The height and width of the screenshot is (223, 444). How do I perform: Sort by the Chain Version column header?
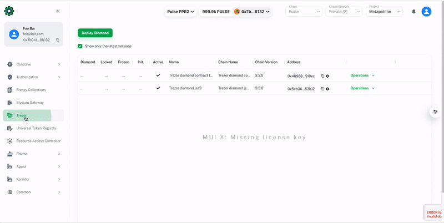click(x=266, y=62)
